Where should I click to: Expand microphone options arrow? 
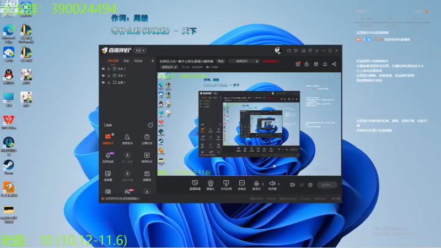263,184
